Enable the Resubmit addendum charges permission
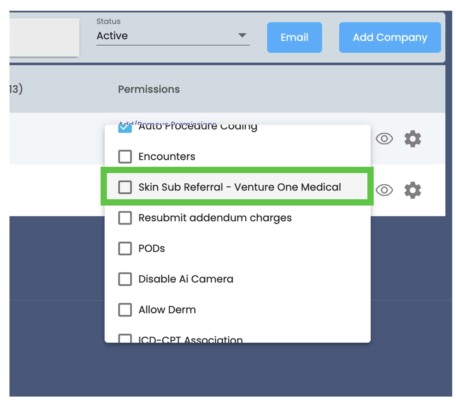 tap(125, 218)
